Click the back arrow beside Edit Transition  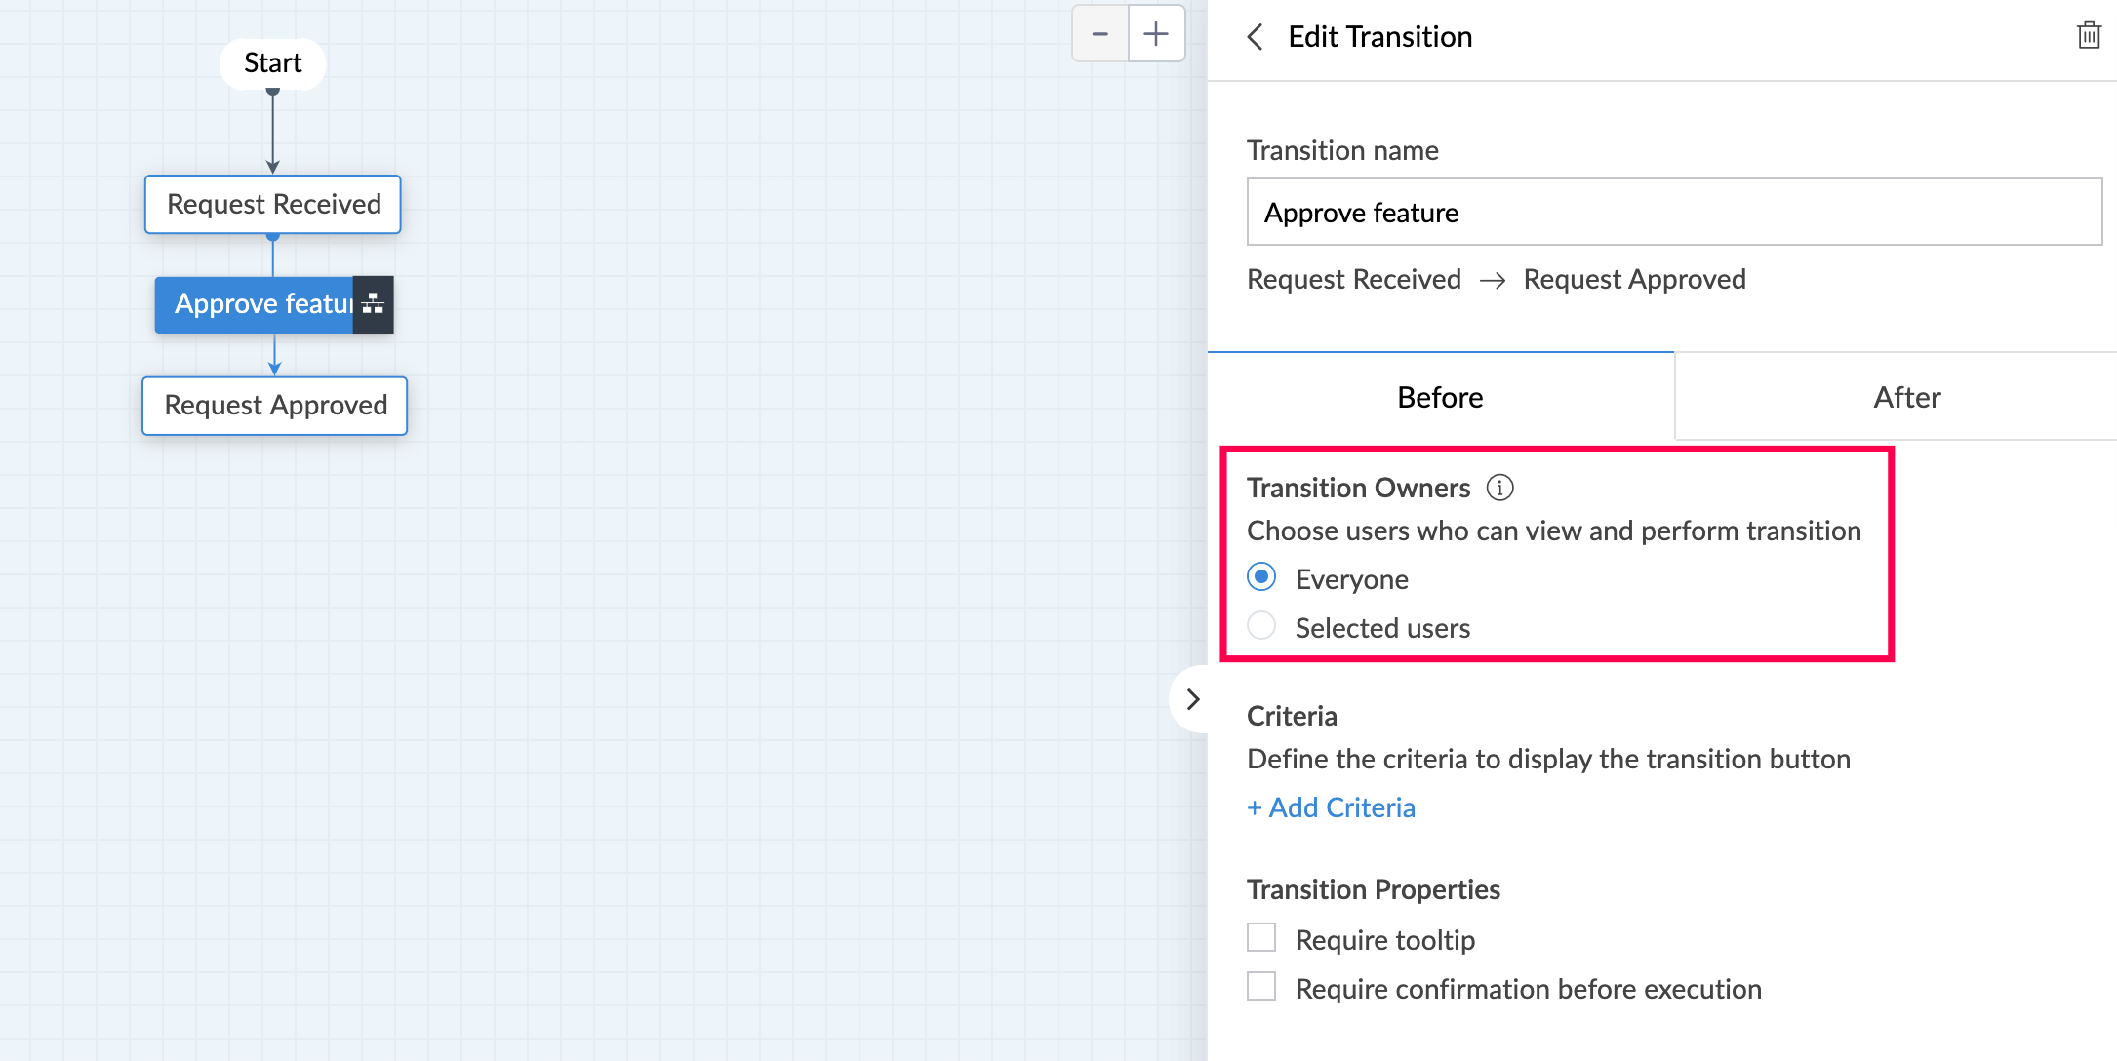point(1256,37)
